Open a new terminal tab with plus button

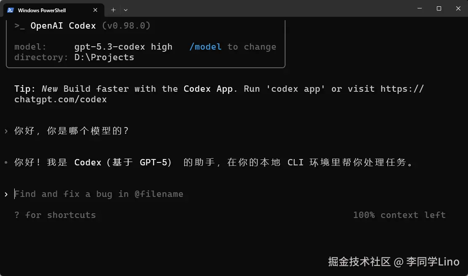(x=113, y=10)
